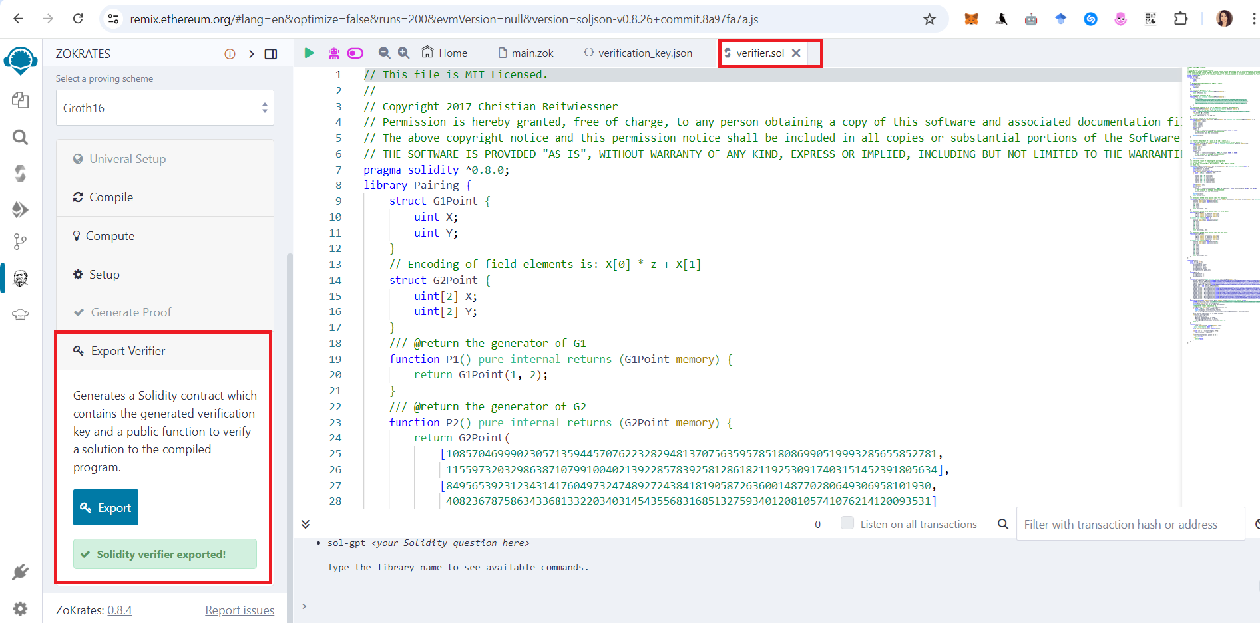Open MetaMask fox extension
The image size is (1260, 623).
pyautogui.click(x=972, y=19)
